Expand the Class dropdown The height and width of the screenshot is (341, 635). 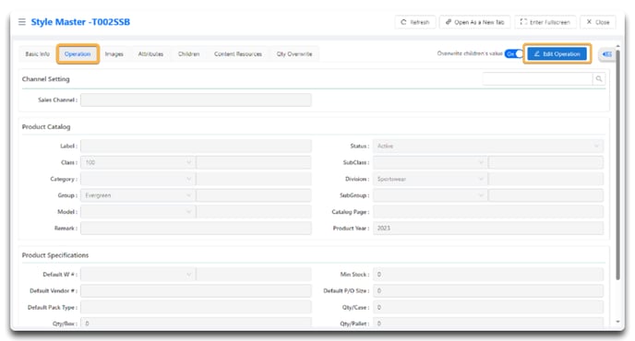138,162
